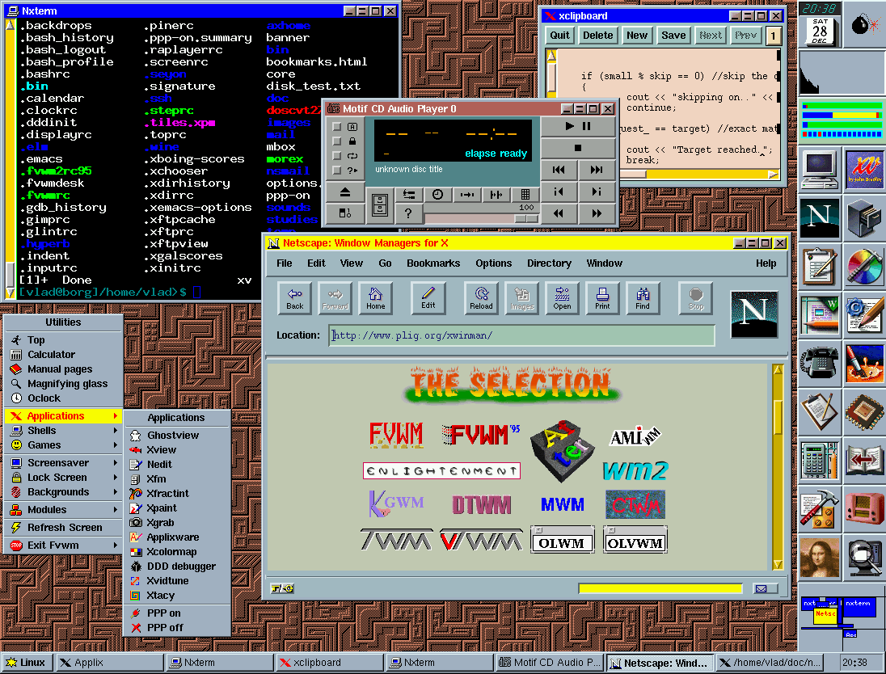This screenshot has height=674, width=886.
Task: Click the calculator icon in the dock
Action: pyautogui.click(x=820, y=459)
